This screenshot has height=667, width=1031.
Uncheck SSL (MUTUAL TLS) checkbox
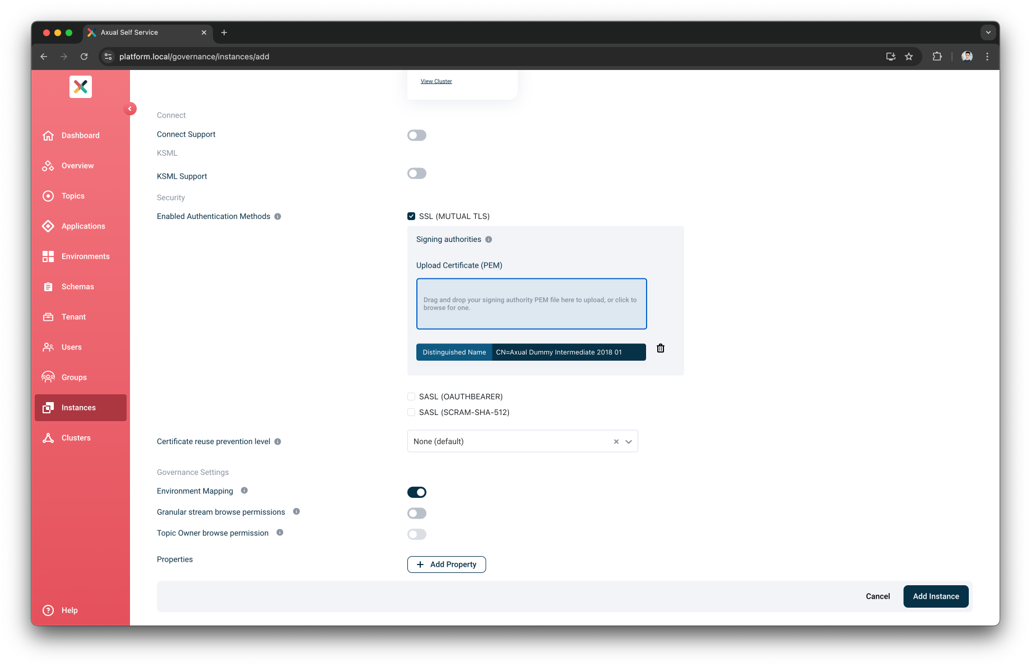411,216
